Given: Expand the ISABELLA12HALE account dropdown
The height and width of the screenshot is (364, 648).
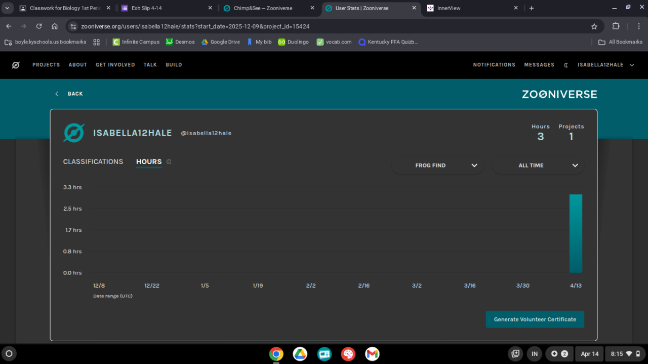Looking at the screenshot, I should tap(606, 65).
